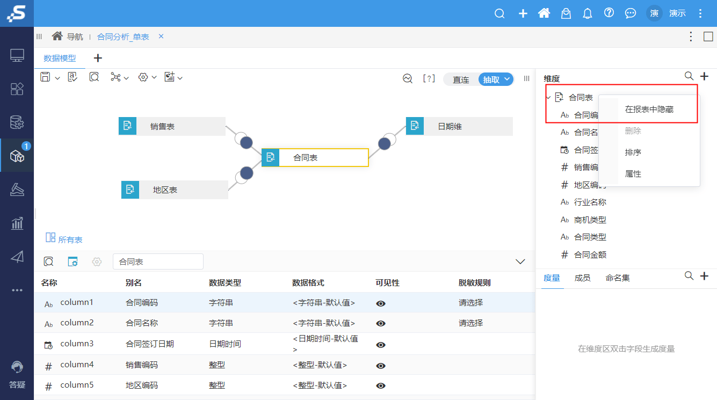Open the data sources icon in the left sidebar
The height and width of the screenshot is (400, 717).
[17, 122]
